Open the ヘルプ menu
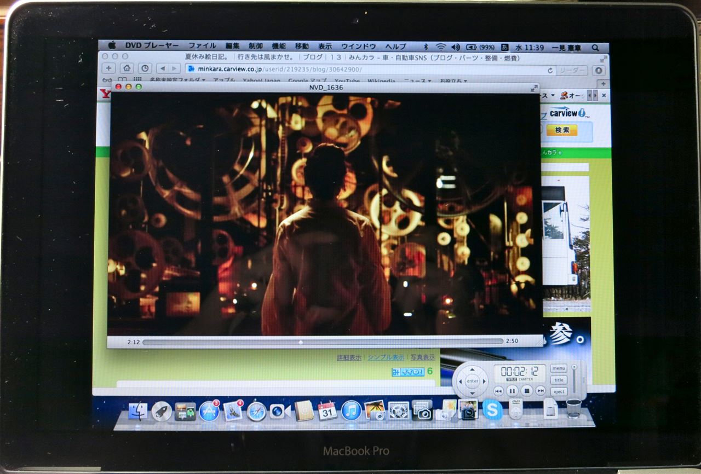 click(395, 46)
